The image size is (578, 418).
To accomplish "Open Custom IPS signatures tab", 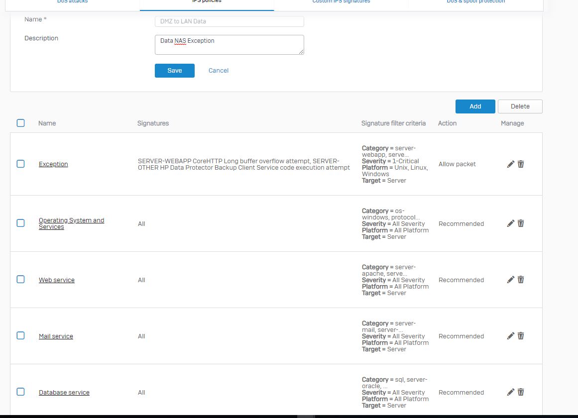I will (x=341, y=2).
